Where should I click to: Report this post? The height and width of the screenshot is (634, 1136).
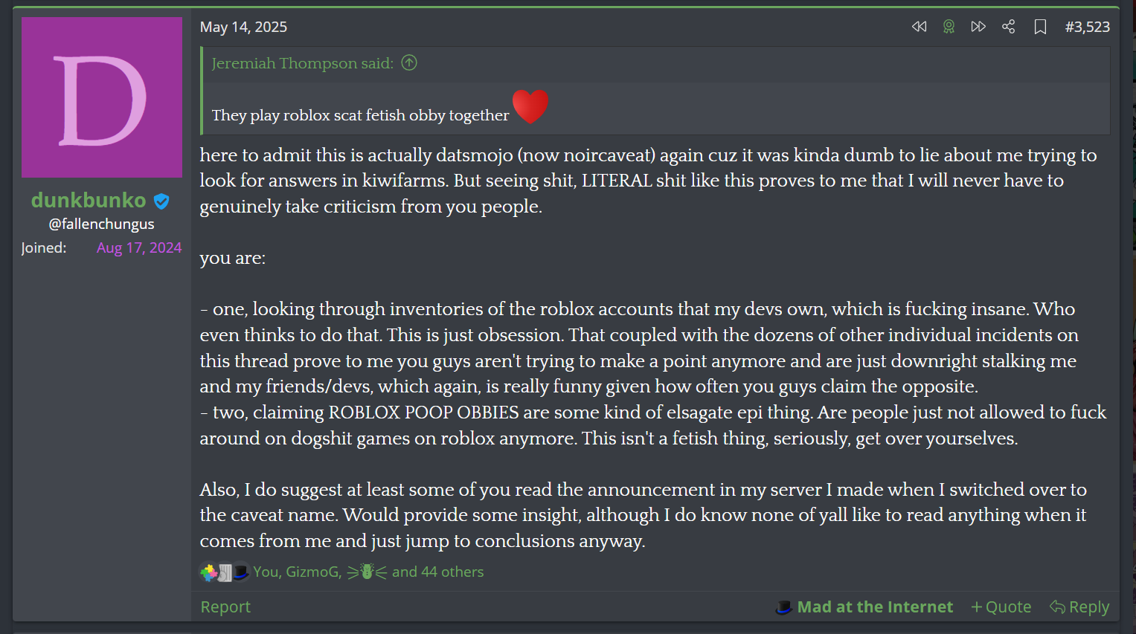pos(225,607)
